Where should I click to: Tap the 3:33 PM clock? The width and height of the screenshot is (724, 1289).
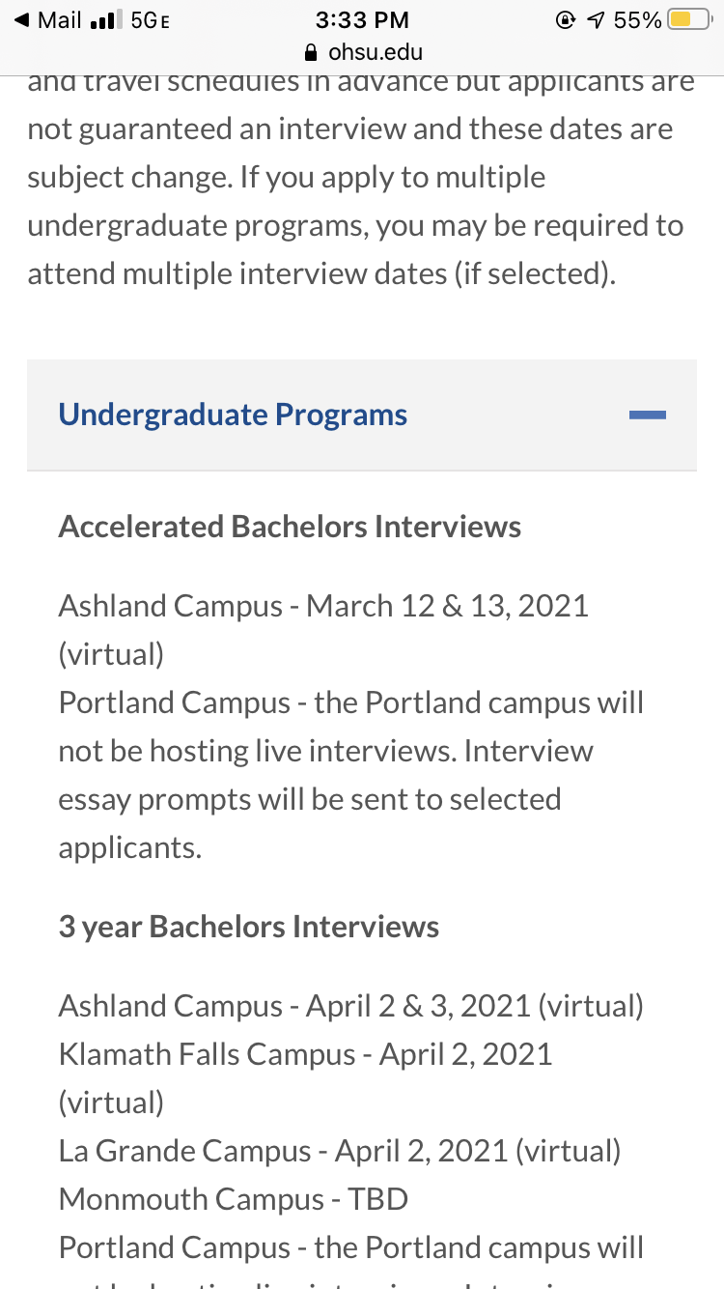click(x=362, y=20)
